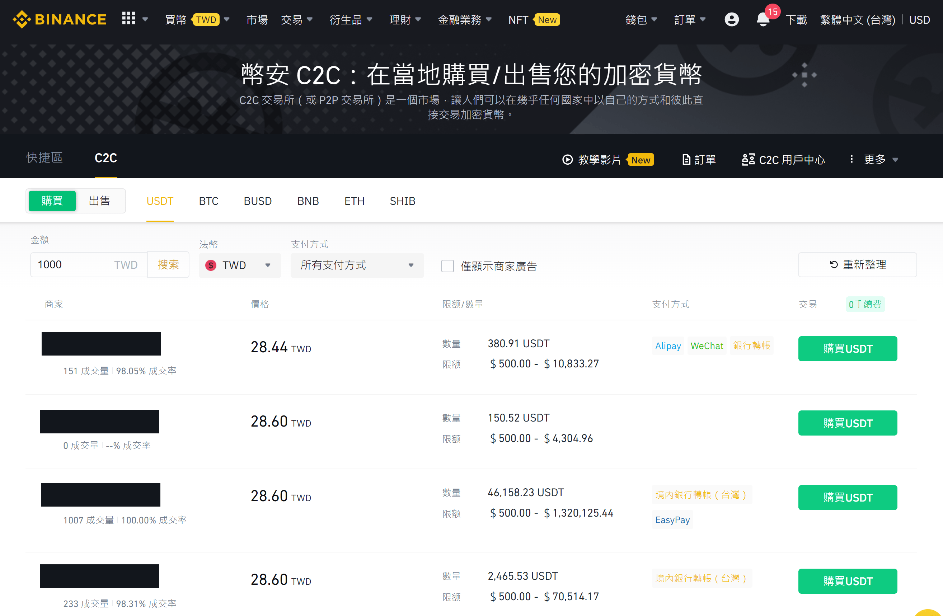Click the three-dot more icon

click(x=851, y=159)
